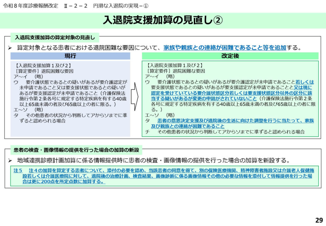Viewport: 326px width, 226px height.
Task: Click the slide title 入退院支援加算の見直し②
Action: 163,20
